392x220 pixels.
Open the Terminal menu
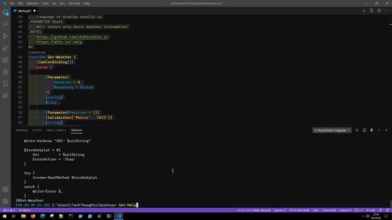pos(74,4)
